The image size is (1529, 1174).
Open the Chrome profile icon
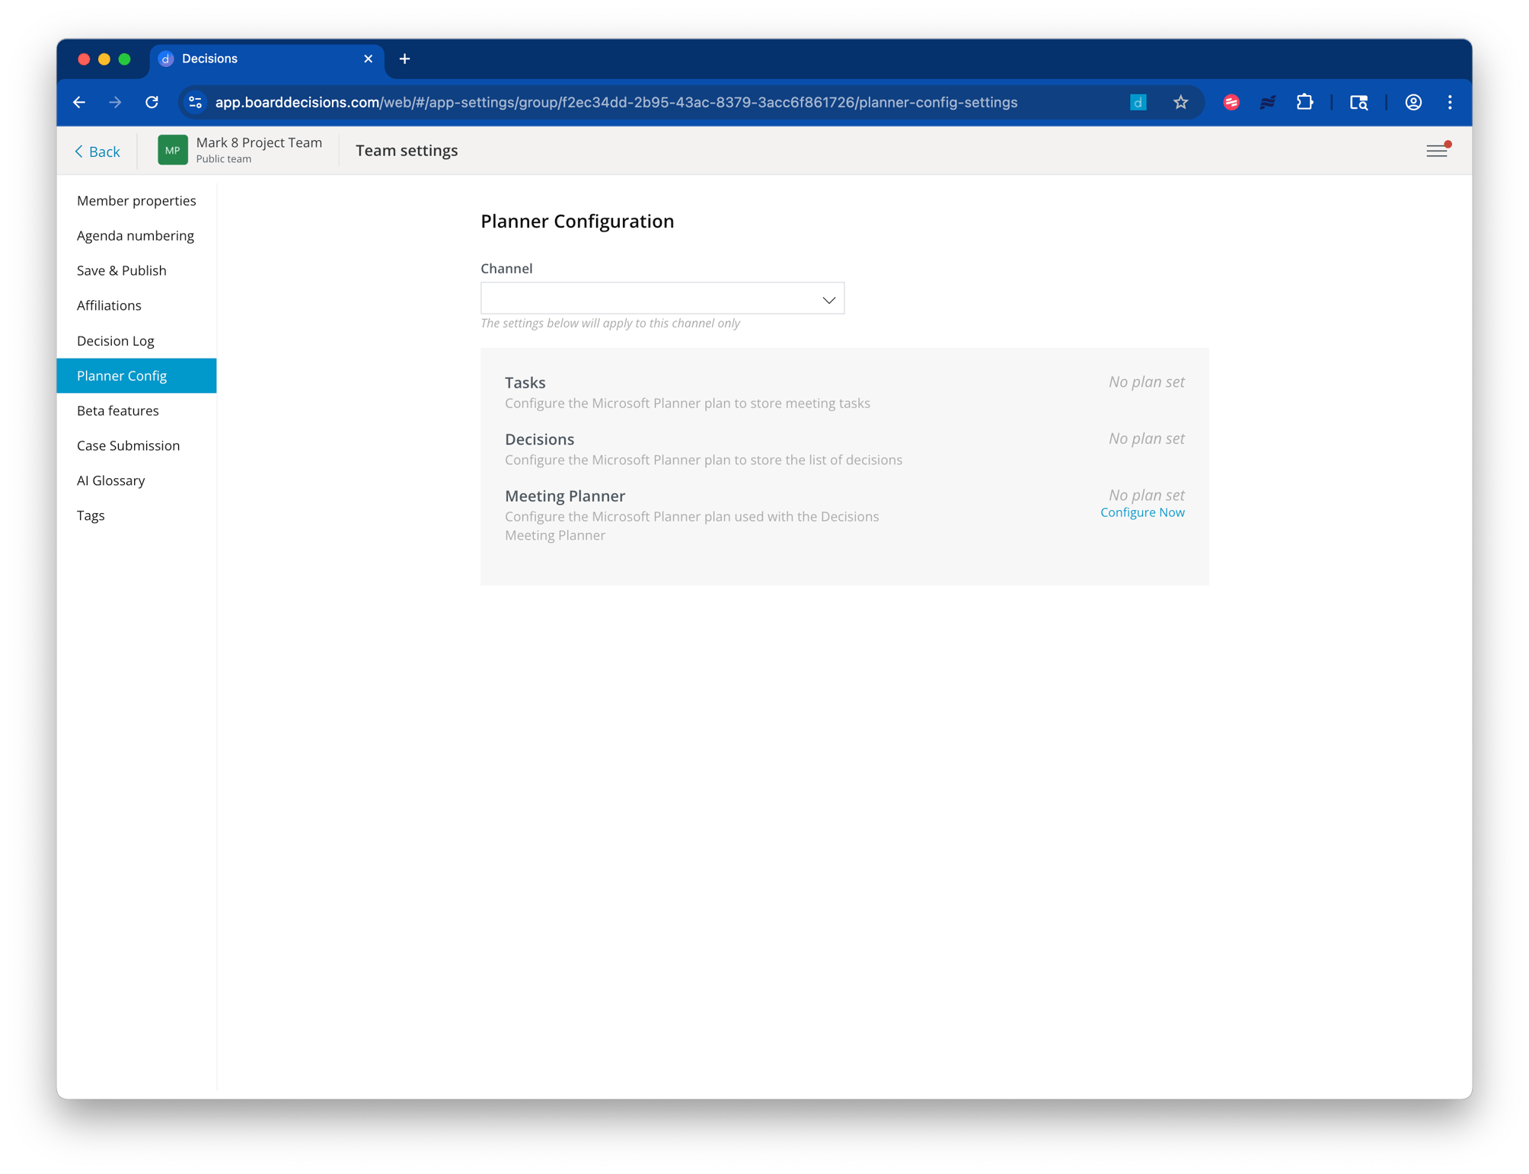(1413, 102)
